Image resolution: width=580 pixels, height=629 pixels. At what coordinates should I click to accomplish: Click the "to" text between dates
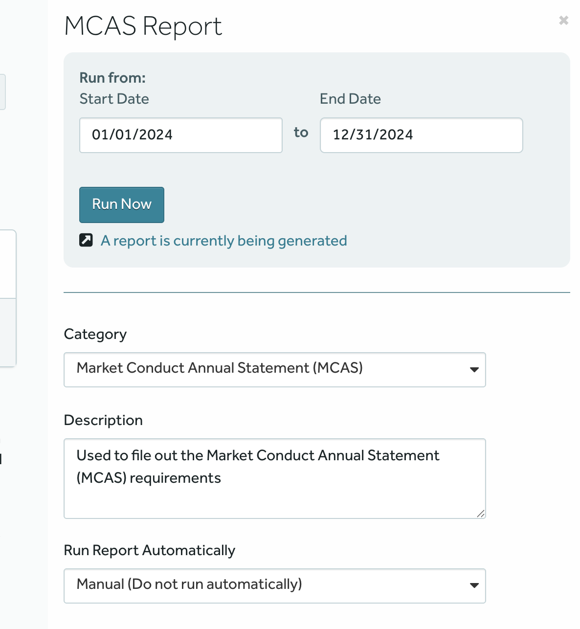[x=301, y=133]
